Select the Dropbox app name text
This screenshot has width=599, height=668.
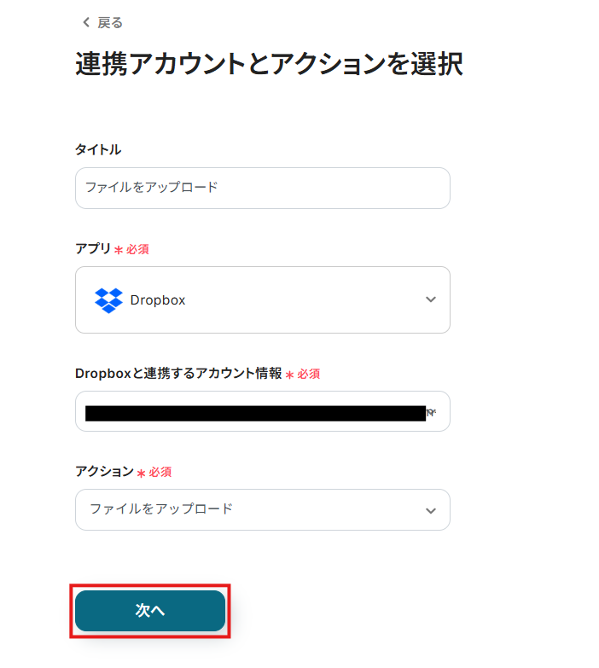tap(158, 300)
